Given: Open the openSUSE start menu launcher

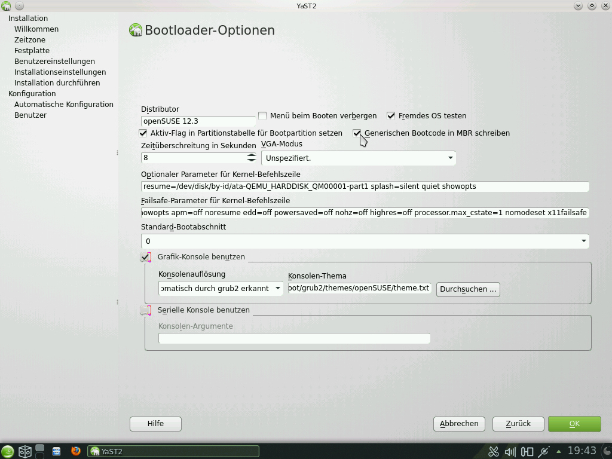Looking at the screenshot, I should (7, 452).
